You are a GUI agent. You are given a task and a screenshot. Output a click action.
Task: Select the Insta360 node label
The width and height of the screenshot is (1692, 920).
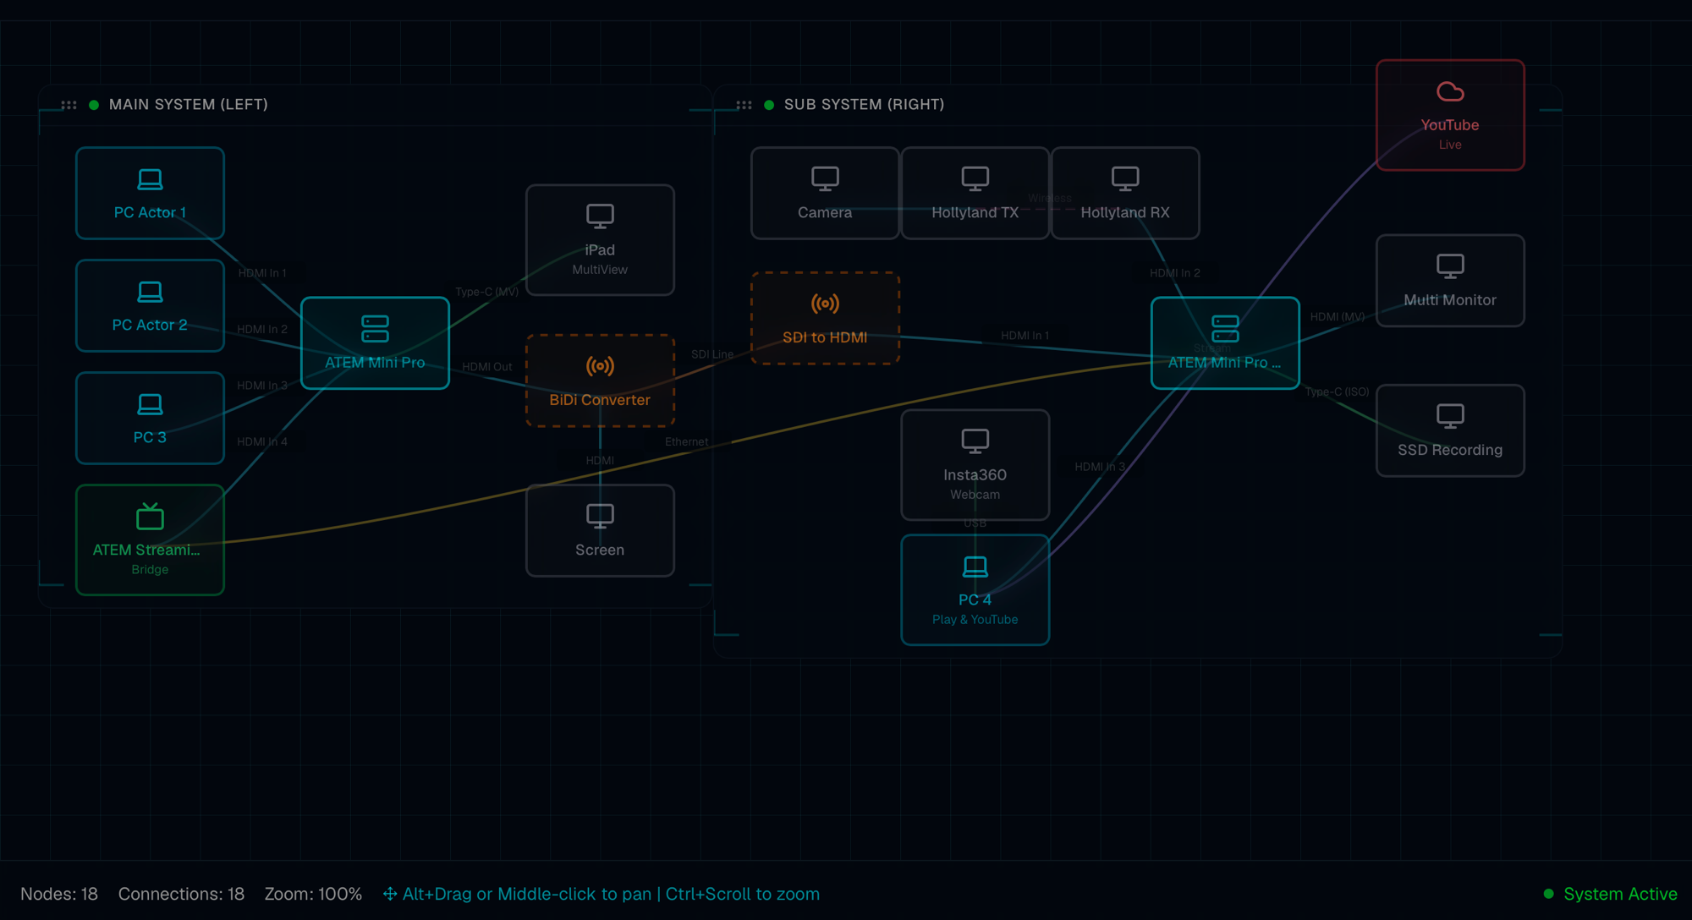point(975,474)
